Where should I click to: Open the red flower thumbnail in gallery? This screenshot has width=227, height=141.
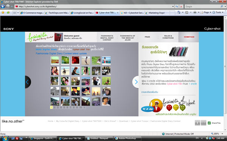(75, 61)
